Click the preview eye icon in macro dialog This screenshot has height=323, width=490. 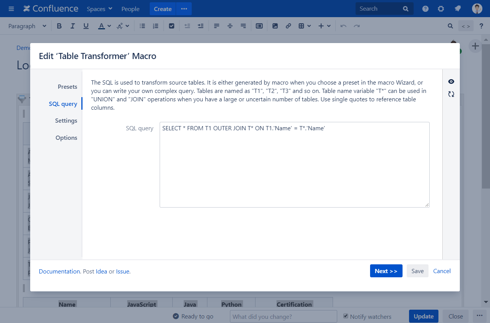coord(451,82)
